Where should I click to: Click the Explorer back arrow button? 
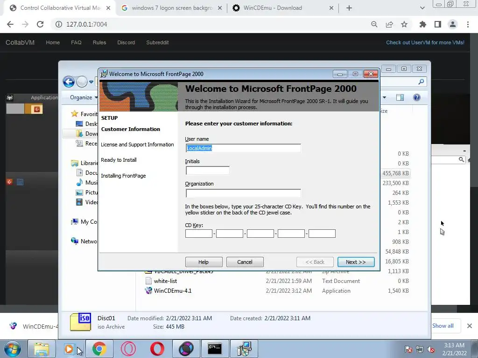69,82
